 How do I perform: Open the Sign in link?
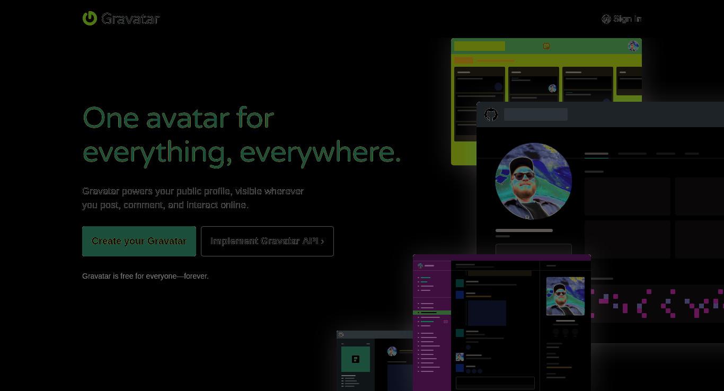[628, 19]
